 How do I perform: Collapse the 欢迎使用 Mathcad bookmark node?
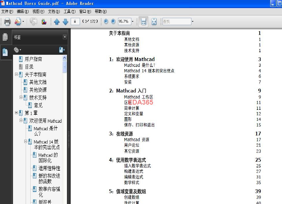pyautogui.click(x=21, y=120)
